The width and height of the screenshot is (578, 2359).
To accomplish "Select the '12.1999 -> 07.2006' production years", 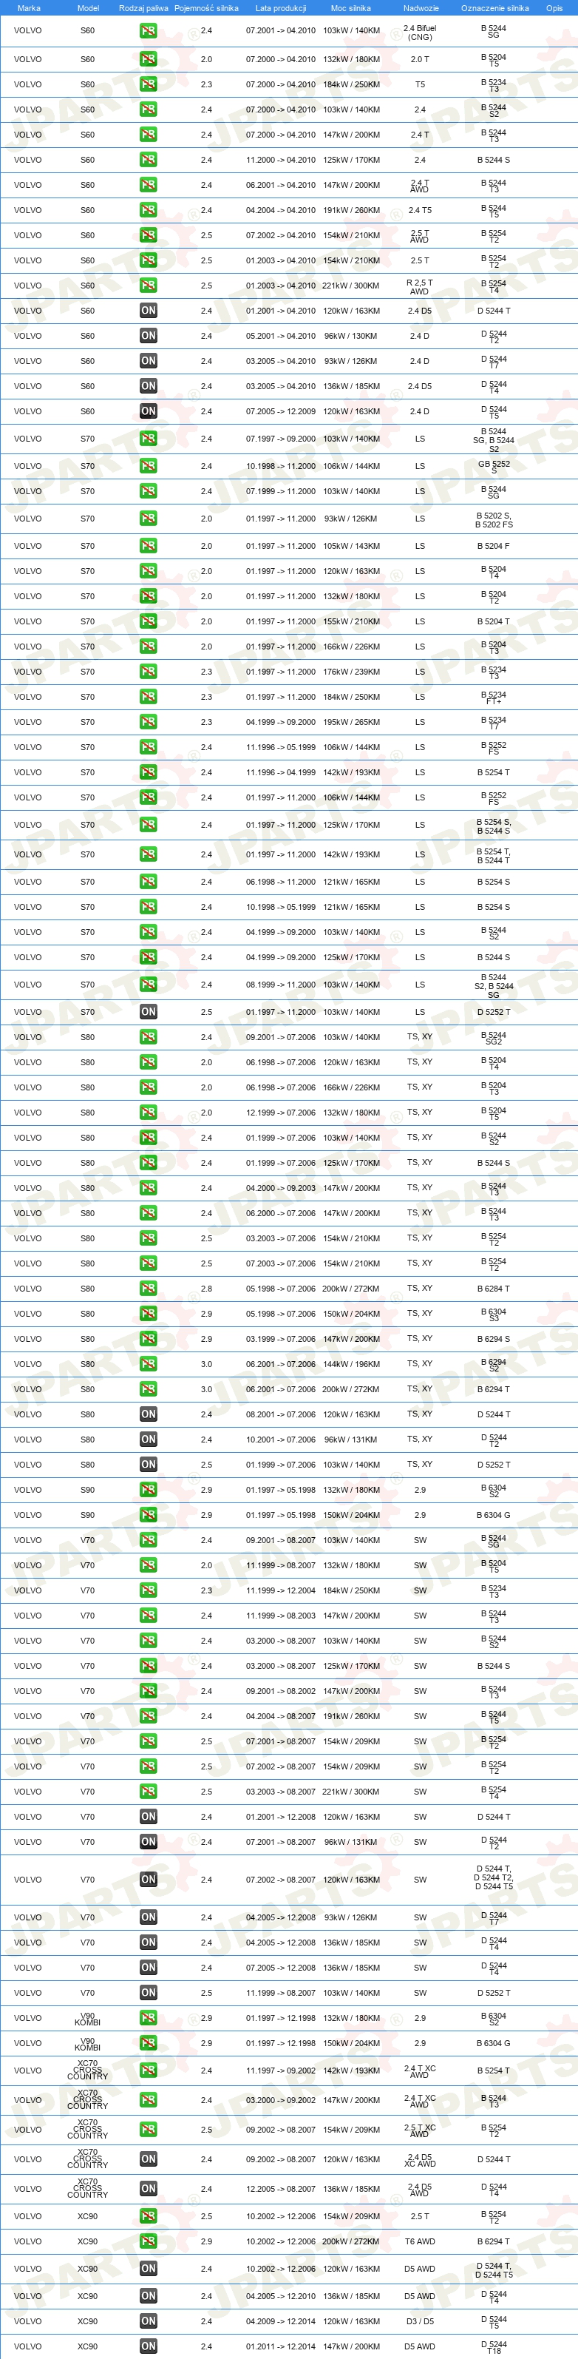I will pos(281,1113).
